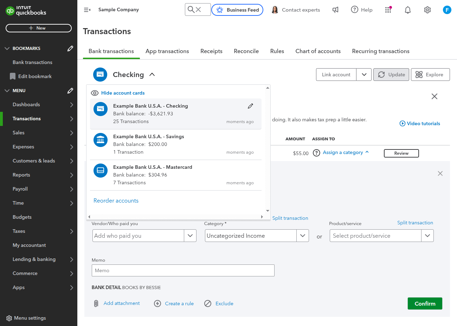Close the info banner with X

(x=435, y=96)
